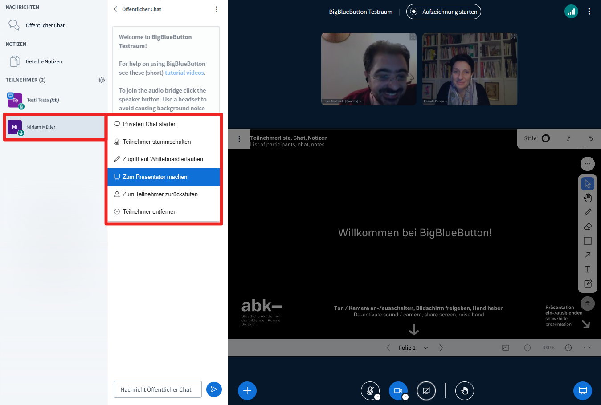Viewport: 601px width, 405px height.
Task: Choose Privaten Chat starten
Action: [x=164, y=124]
